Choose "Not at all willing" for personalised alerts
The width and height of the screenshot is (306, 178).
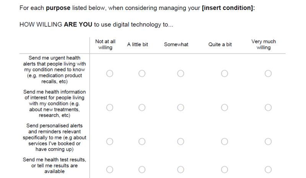pos(110,142)
